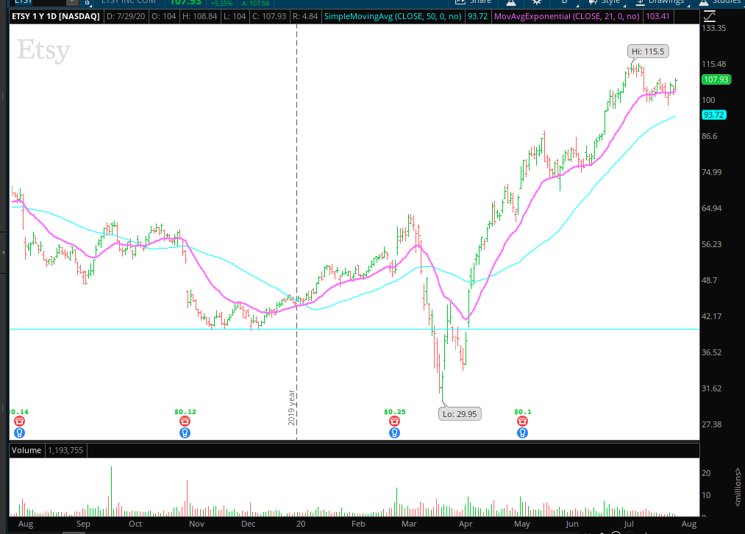745x534 pixels.
Task: Click the August earnings phone icon near $0.14
Action: tap(19, 421)
